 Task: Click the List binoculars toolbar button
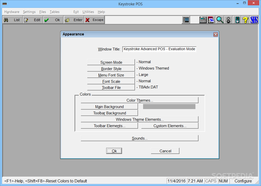(x=13, y=20)
